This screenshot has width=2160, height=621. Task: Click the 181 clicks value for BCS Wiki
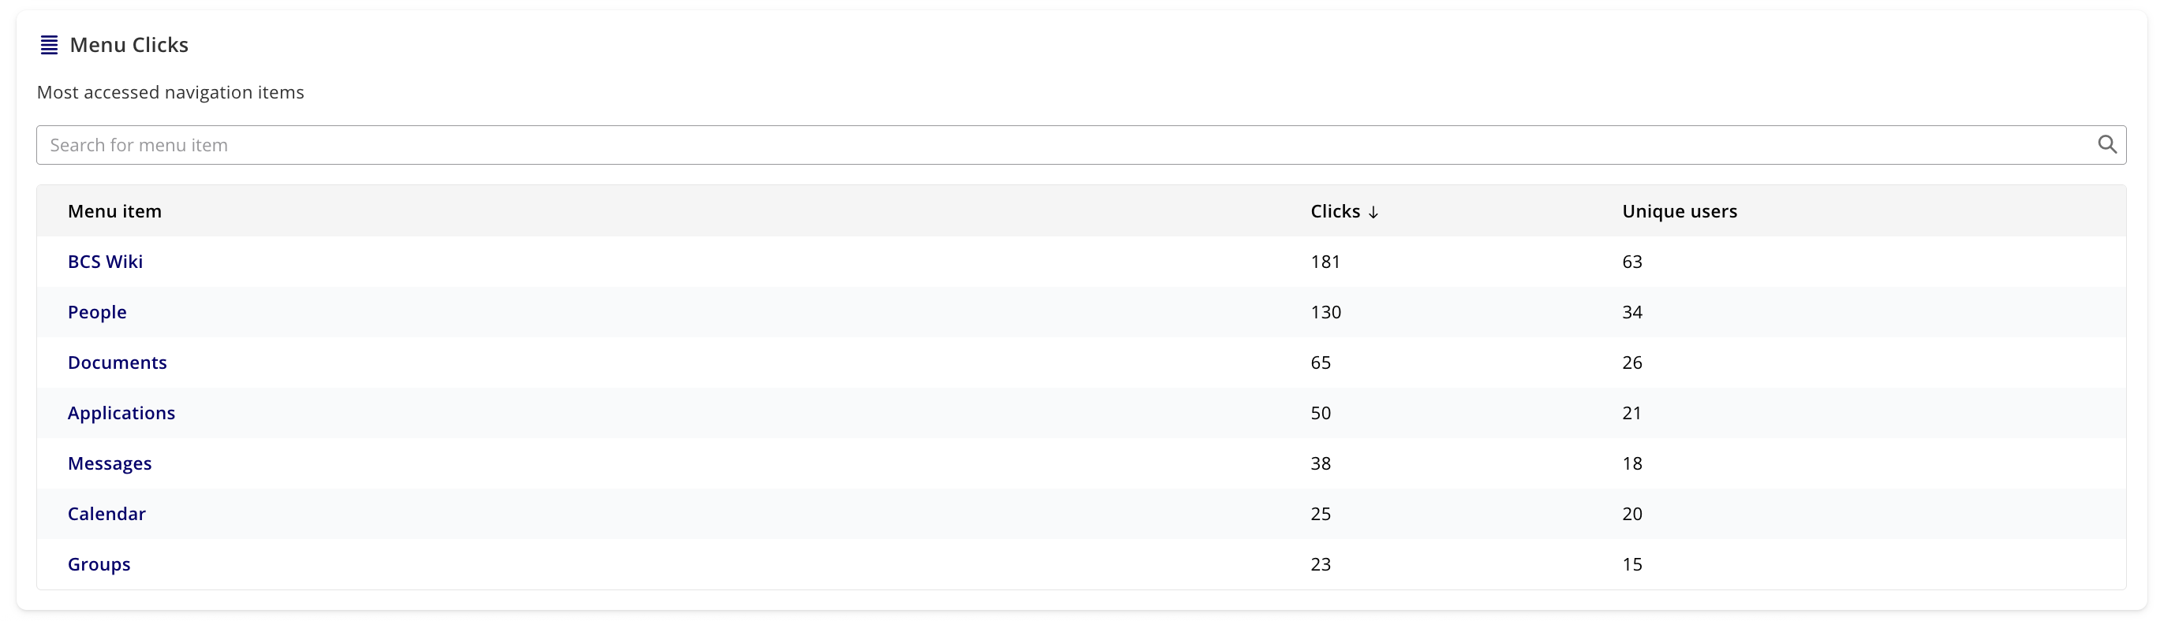tap(1325, 262)
